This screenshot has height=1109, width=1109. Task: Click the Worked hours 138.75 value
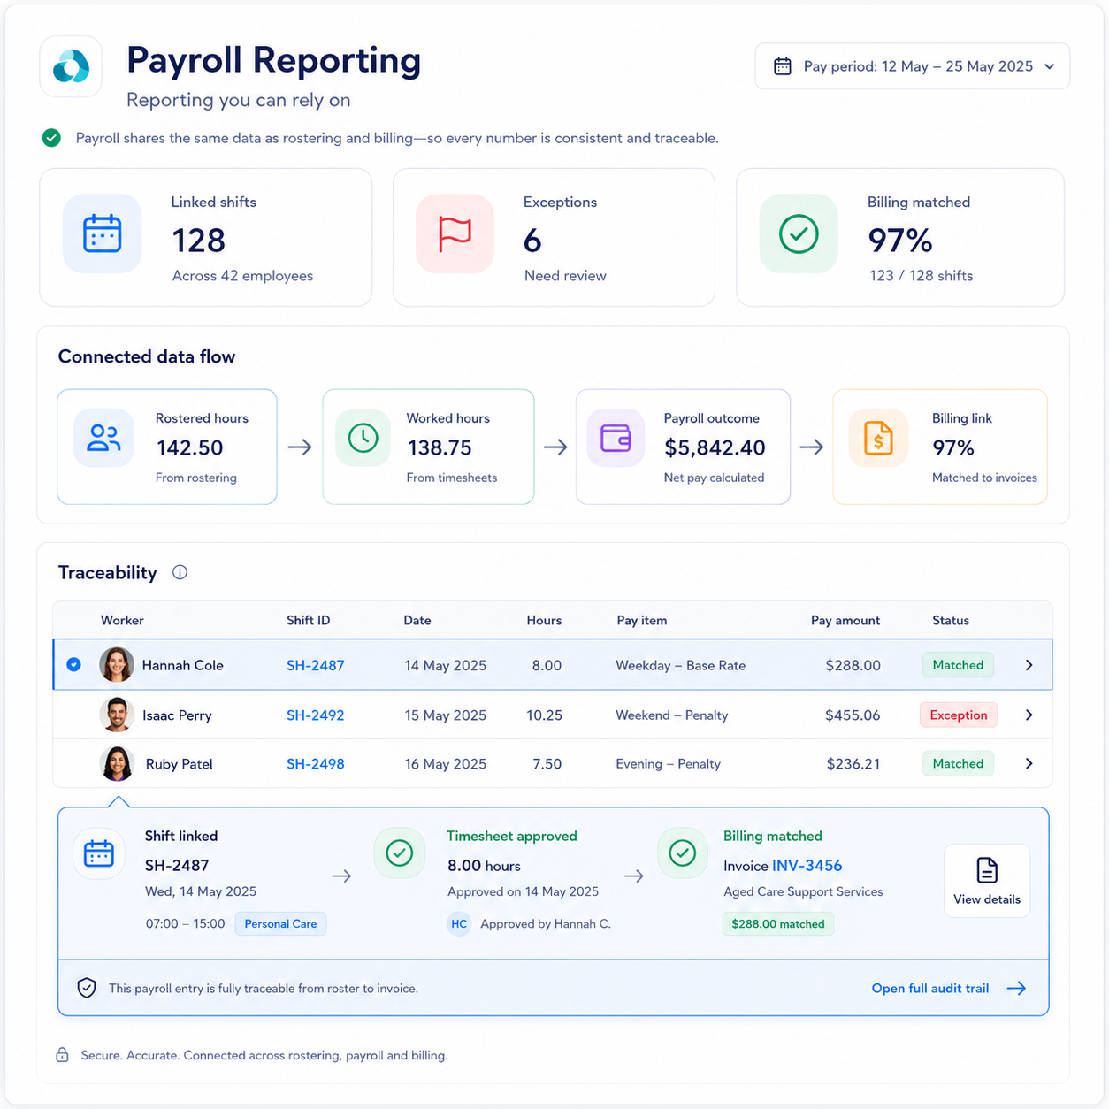click(440, 447)
